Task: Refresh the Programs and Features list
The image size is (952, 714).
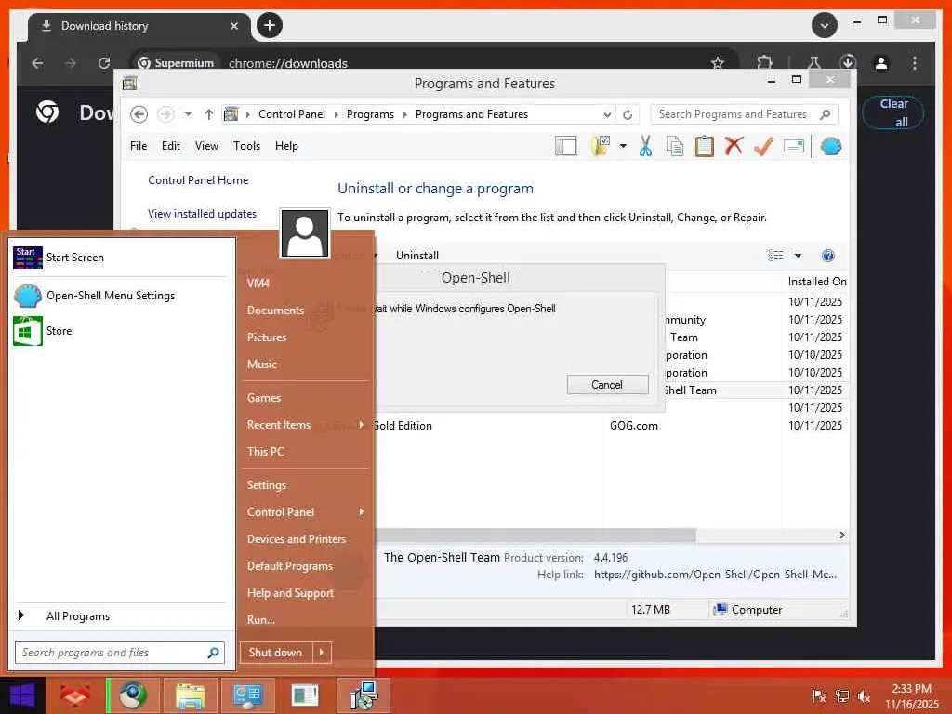Action: (628, 114)
